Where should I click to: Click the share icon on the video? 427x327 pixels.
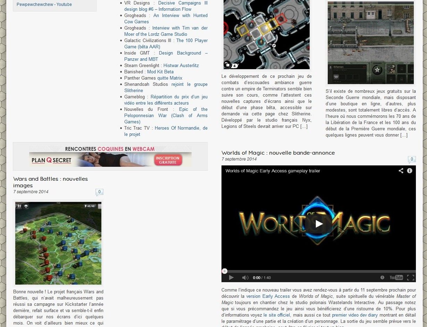401,171
